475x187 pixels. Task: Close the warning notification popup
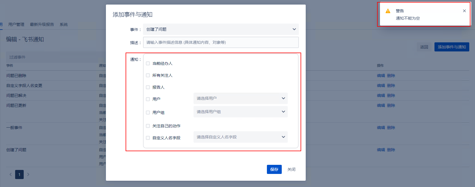(464, 11)
